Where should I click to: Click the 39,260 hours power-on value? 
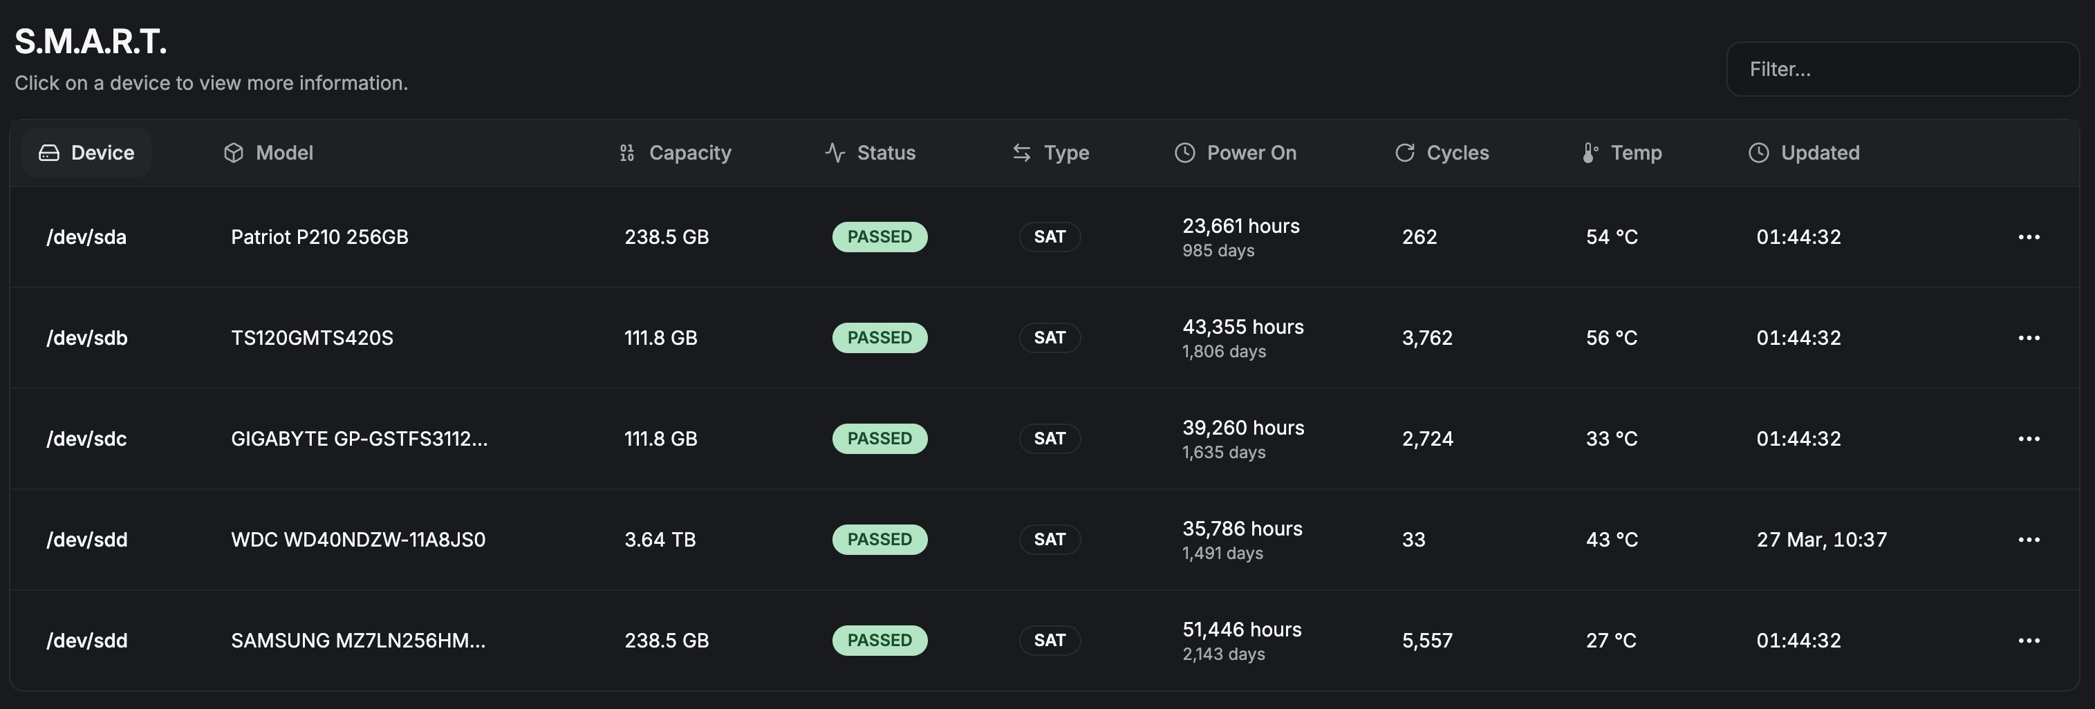pyautogui.click(x=1243, y=428)
